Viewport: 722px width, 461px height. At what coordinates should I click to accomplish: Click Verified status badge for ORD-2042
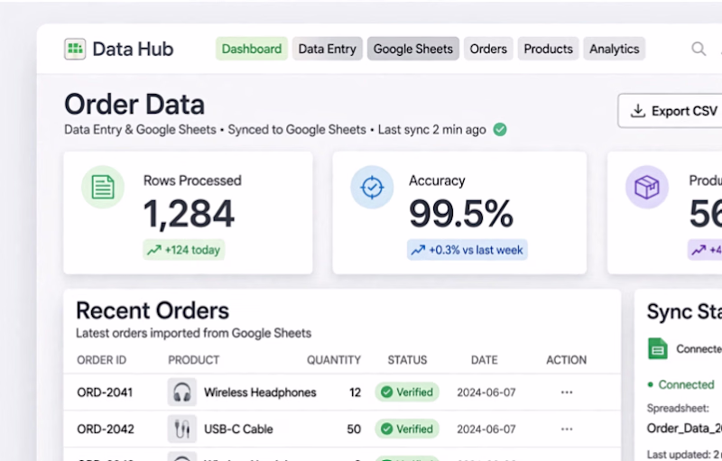407,429
